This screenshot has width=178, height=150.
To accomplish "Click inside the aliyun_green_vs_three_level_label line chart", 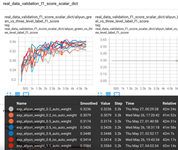I will point(56,61).
